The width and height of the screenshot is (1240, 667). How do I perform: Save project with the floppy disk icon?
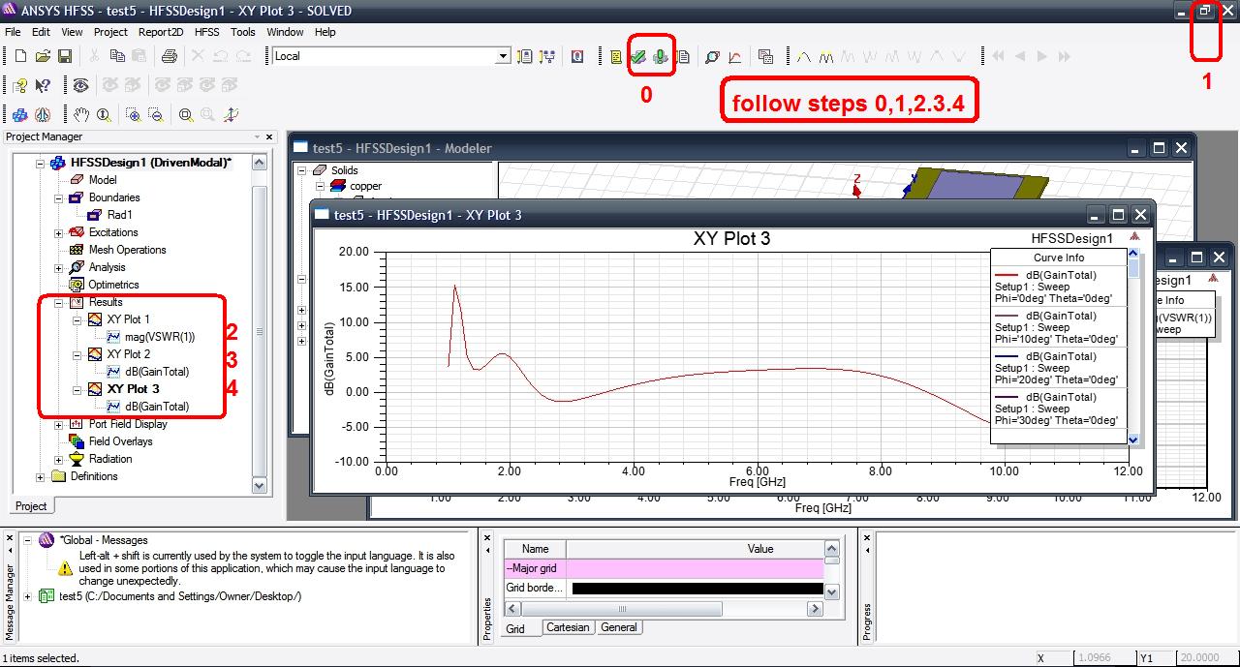tap(65, 56)
